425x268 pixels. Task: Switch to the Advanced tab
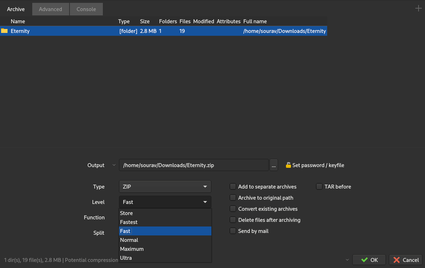50,9
